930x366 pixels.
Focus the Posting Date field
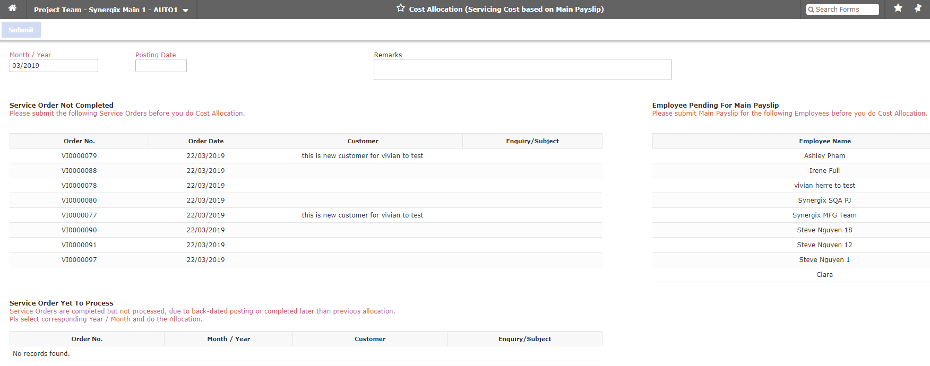[x=161, y=66]
